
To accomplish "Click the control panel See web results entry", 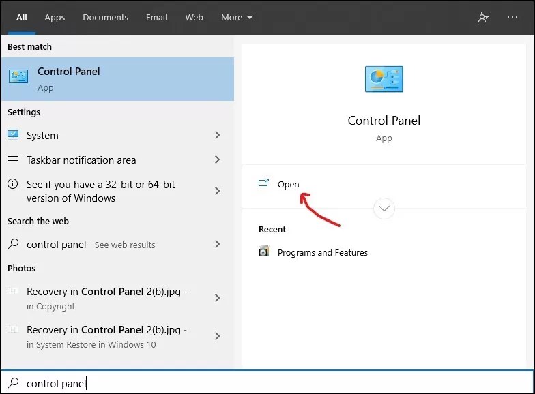I will pyautogui.click(x=117, y=244).
